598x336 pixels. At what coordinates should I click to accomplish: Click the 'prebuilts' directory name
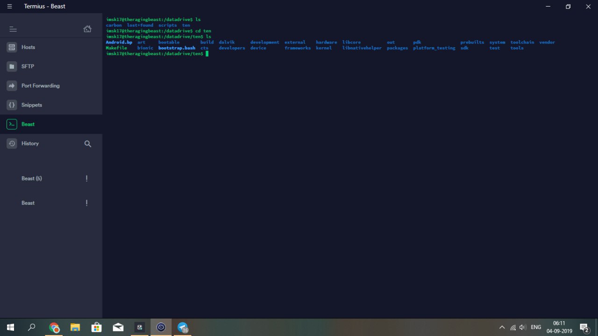click(472, 42)
